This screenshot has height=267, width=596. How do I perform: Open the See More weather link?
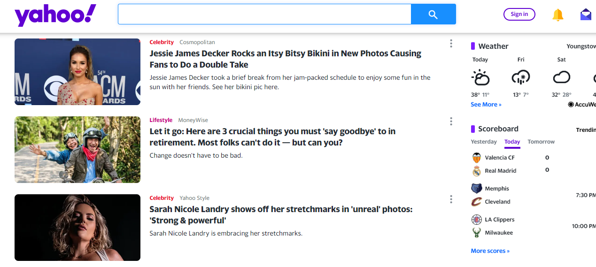tap(486, 105)
